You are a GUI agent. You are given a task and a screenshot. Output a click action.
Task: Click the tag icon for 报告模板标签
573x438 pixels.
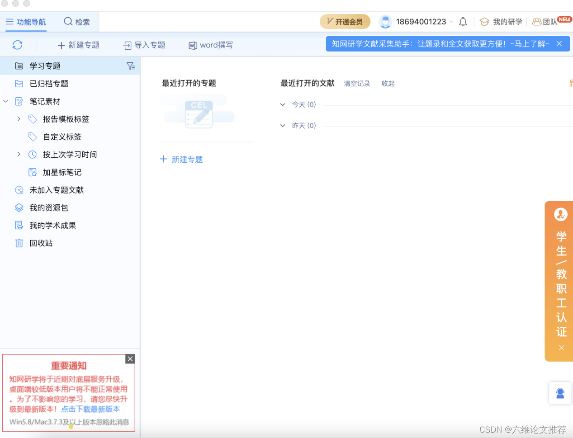[33, 119]
